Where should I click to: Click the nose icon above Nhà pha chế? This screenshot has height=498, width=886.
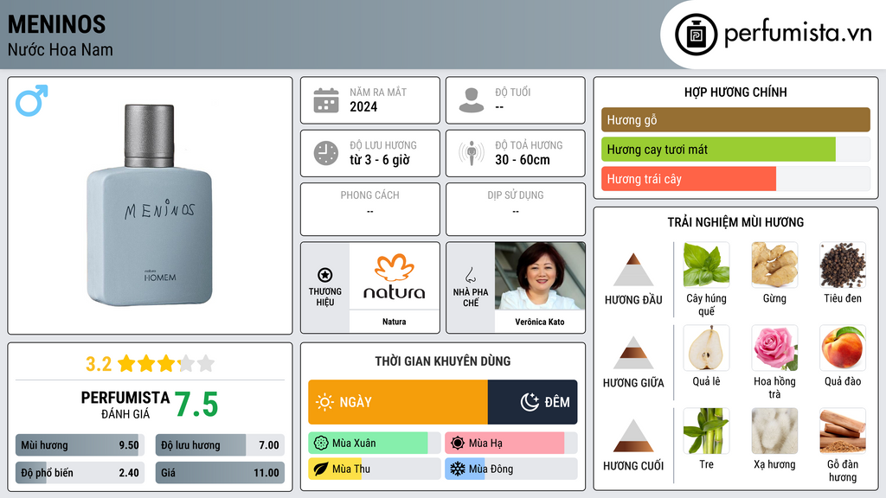470,275
